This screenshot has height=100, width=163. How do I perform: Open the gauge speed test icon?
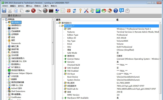pos(45,11)
